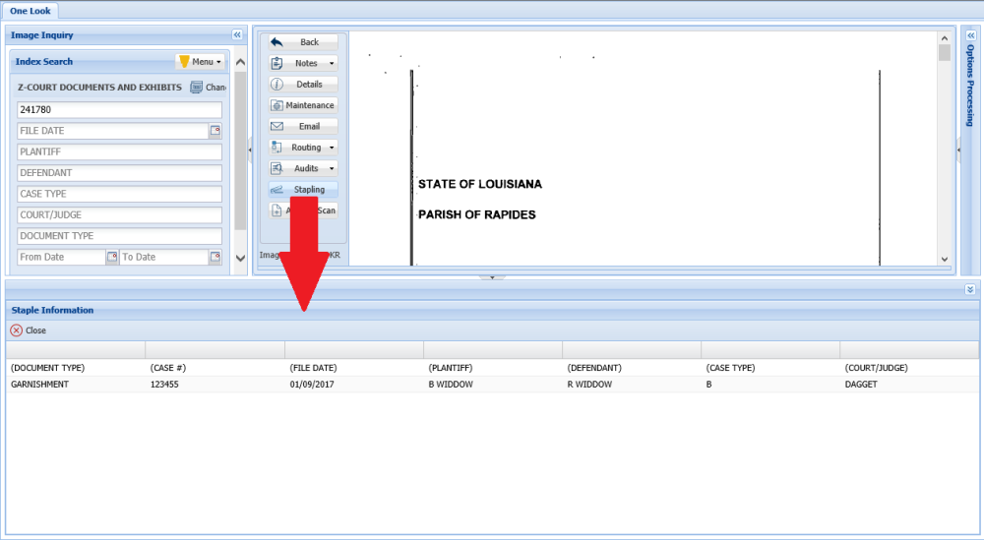Image resolution: width=984 pixels, height=540 pixels.
Task: Click the Maintenance button
Action: pos(303,105)
